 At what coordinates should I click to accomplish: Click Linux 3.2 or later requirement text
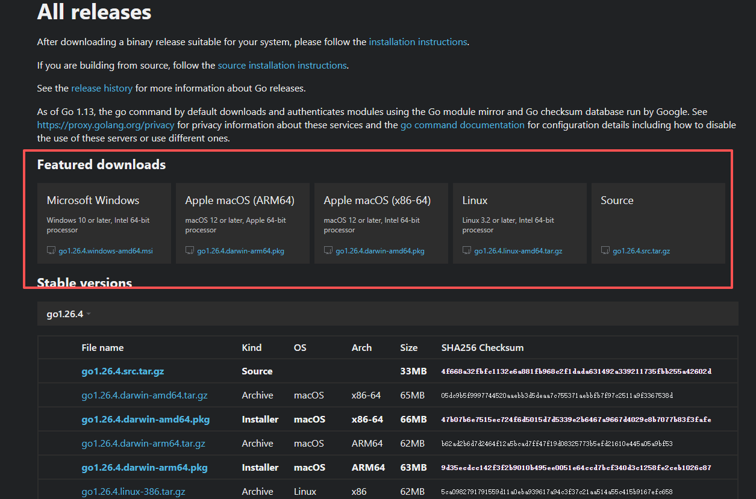pyautogui.click(x=508, y=225)
